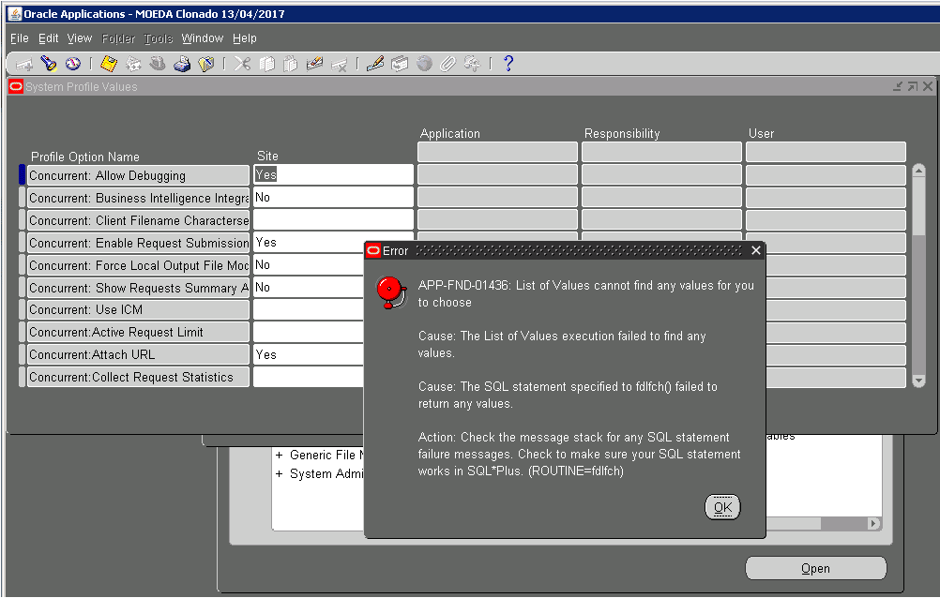Click the Find flashlight toolbar icon
This screenshot has width=940, height=598.
click(x=49, y=64)
